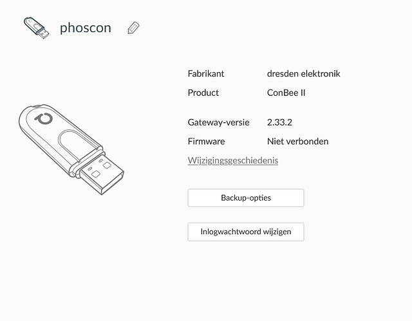The height and width of the screenshot is (321, 412).
Task: Click Inlogwachtwoord wijzigen button
Action: pos(246,232)
